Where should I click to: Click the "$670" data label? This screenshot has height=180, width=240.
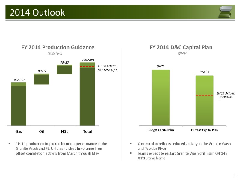pos(161,66)
